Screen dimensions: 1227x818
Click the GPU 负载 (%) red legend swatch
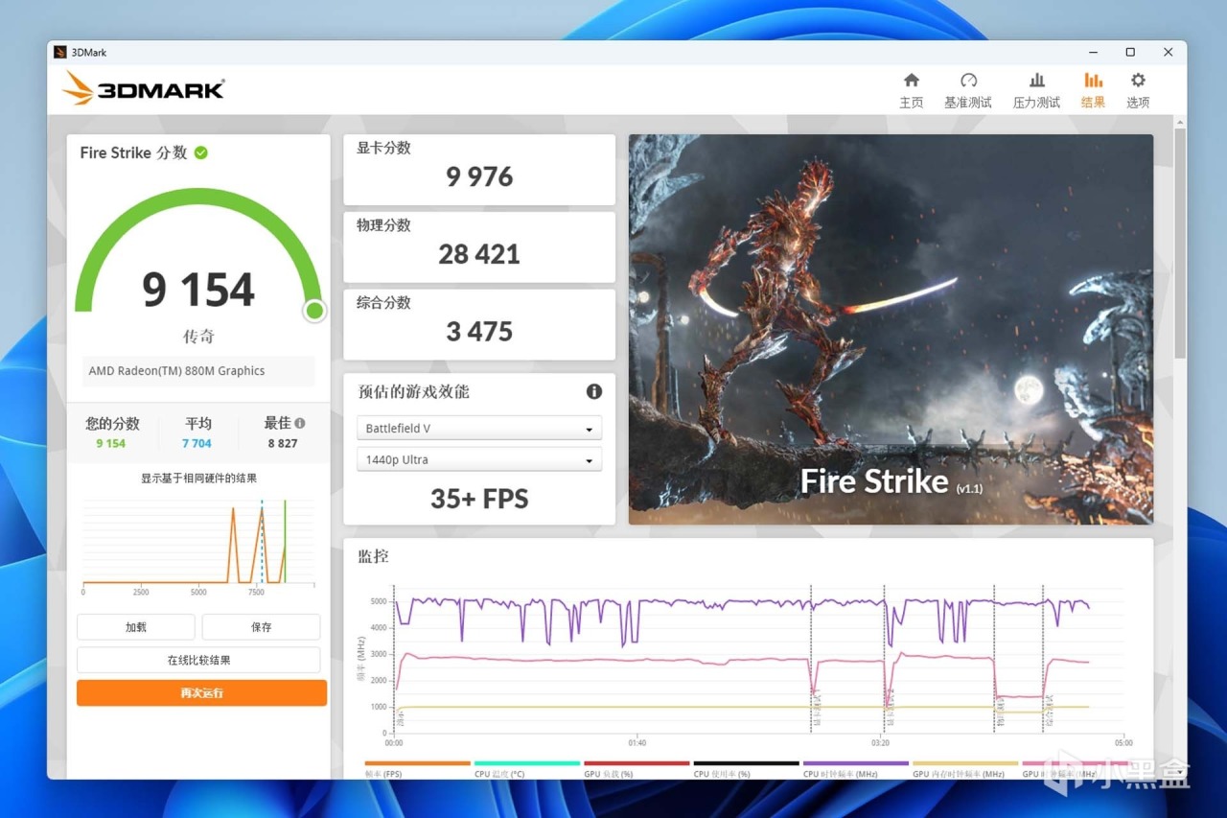637,763
